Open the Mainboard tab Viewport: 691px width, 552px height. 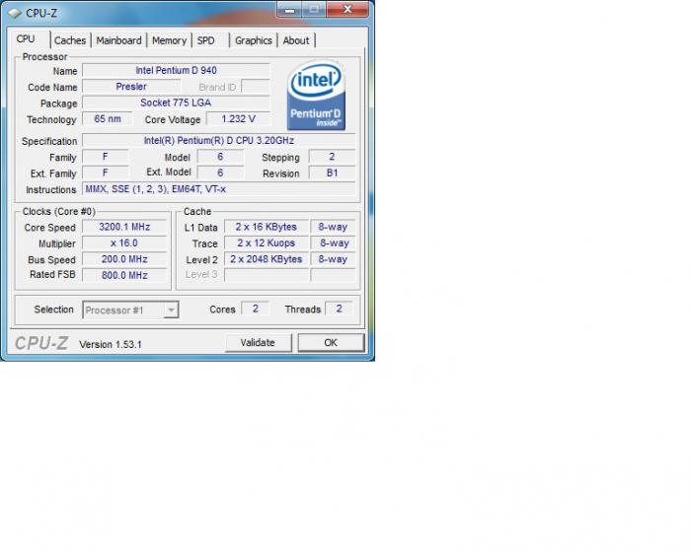coord(118,40)
